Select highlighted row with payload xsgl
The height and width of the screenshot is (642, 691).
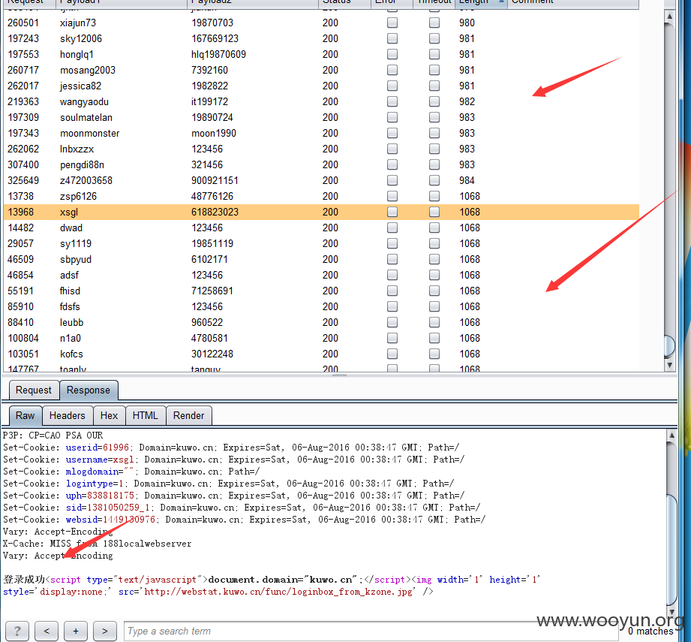(x=321, y=212)
